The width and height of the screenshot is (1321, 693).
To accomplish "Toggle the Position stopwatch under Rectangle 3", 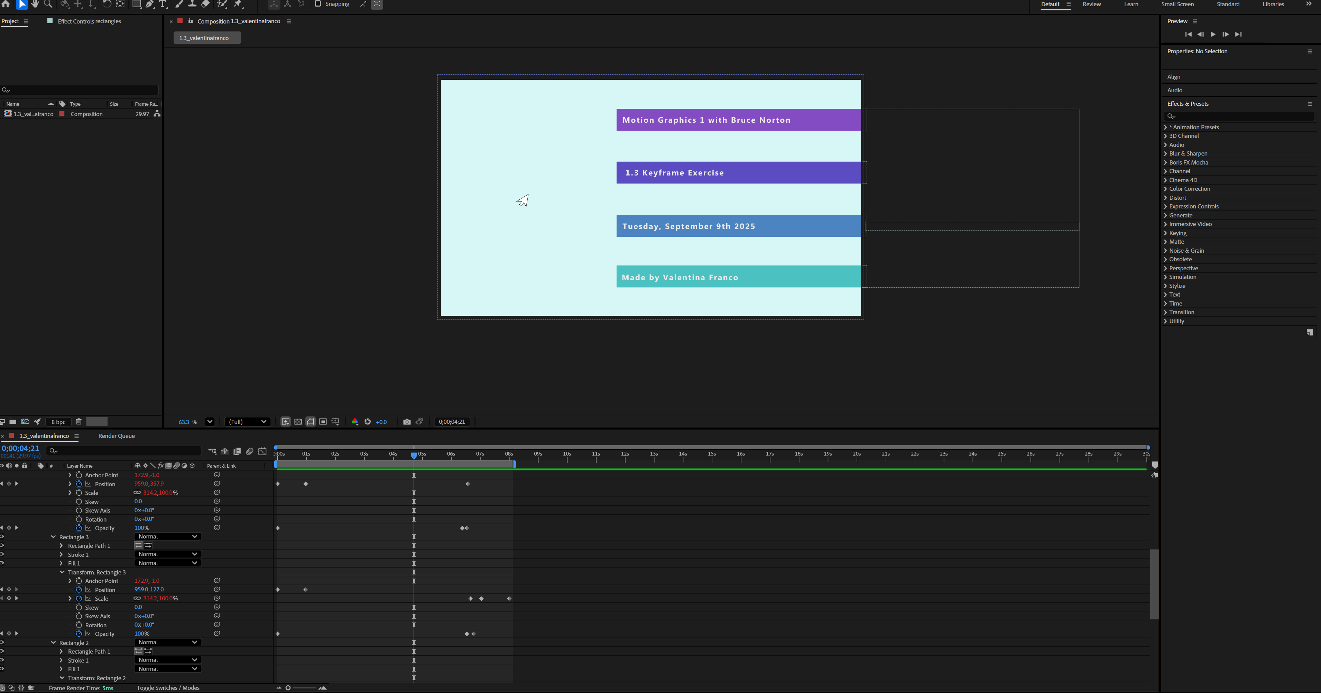I will 79,589.
